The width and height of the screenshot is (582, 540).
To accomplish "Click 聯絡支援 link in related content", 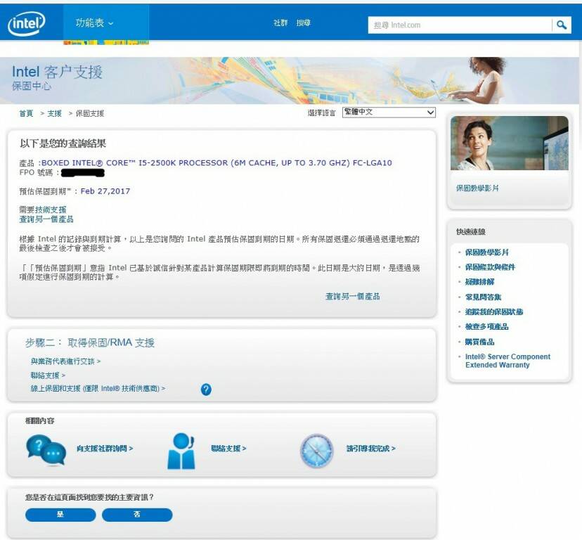I will [228, 449].
